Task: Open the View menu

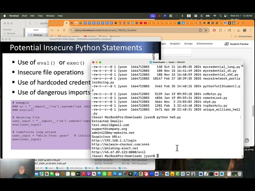Action: click(40, 16)
